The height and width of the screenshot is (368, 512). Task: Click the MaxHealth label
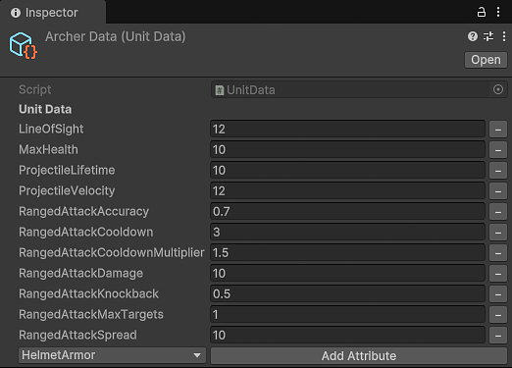(x=48, y=149)
